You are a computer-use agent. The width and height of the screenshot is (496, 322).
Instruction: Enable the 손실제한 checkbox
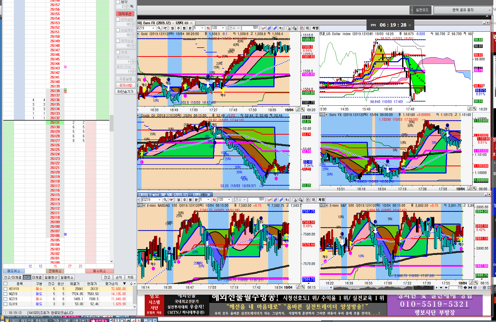[118, 30]
